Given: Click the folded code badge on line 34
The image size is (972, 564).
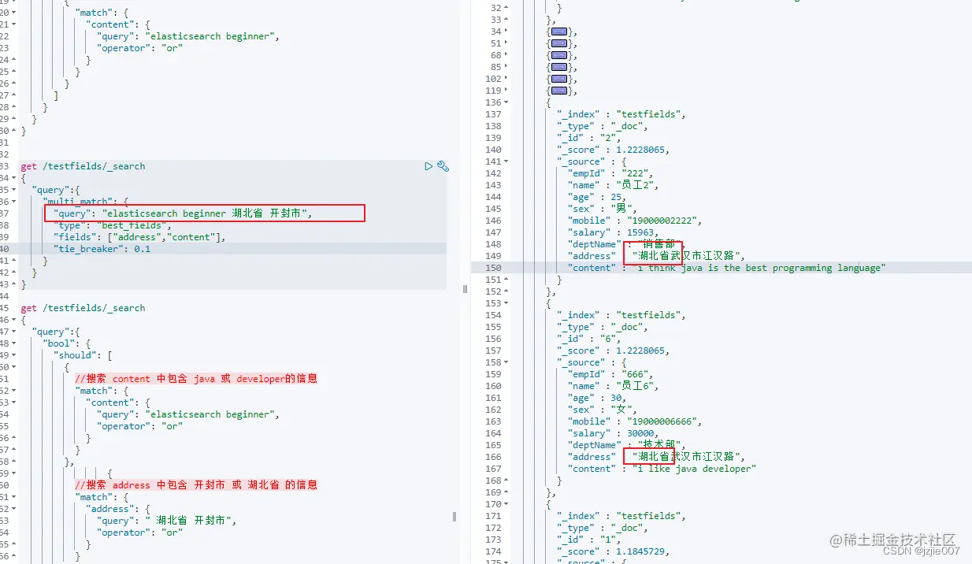Looking at the screenshot, I should [x=559, y=32].
